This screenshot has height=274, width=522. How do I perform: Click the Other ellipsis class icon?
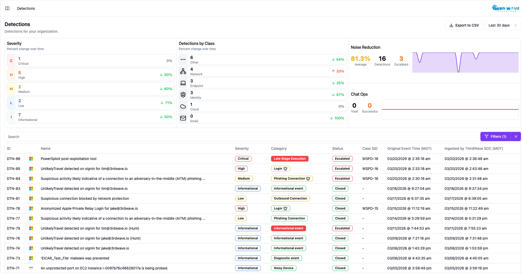pos(183,59)
